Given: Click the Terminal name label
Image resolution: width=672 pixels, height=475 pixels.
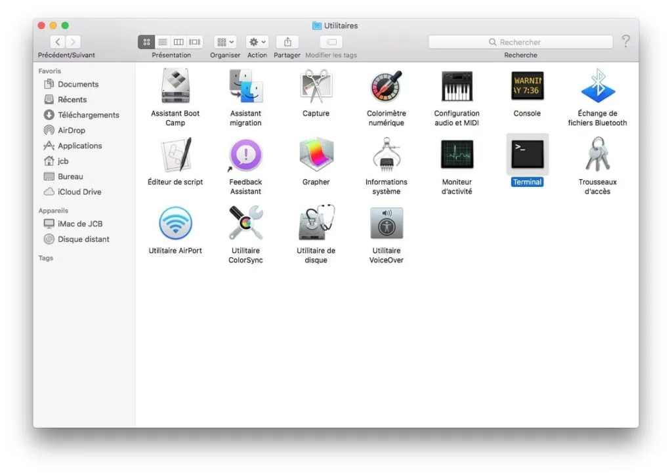Looking at the screenshot, I should tap(527, 182).
